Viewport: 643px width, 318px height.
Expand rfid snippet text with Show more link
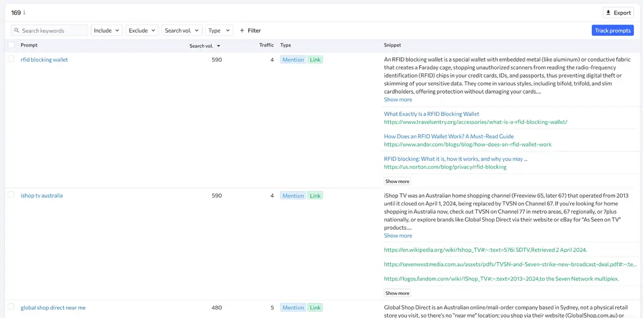click(x=398, y=100)
